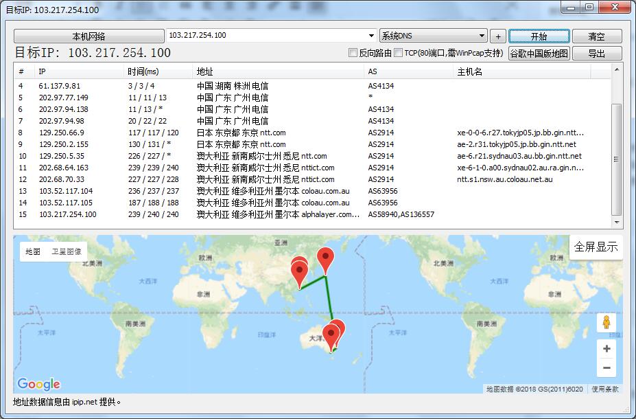Image resolution: width=636 pixels, height=419 pixels.
Task: Click the front red marker in Australia
Action: coord(331,337)
